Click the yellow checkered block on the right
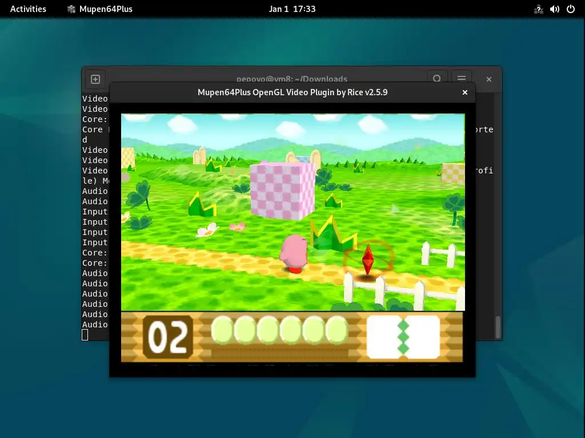This screenshot has height=438, width=585. 453,173
